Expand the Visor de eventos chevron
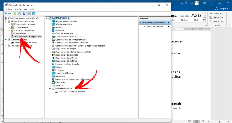This screenshot has height=123, width=232. [x=9, y=27]
